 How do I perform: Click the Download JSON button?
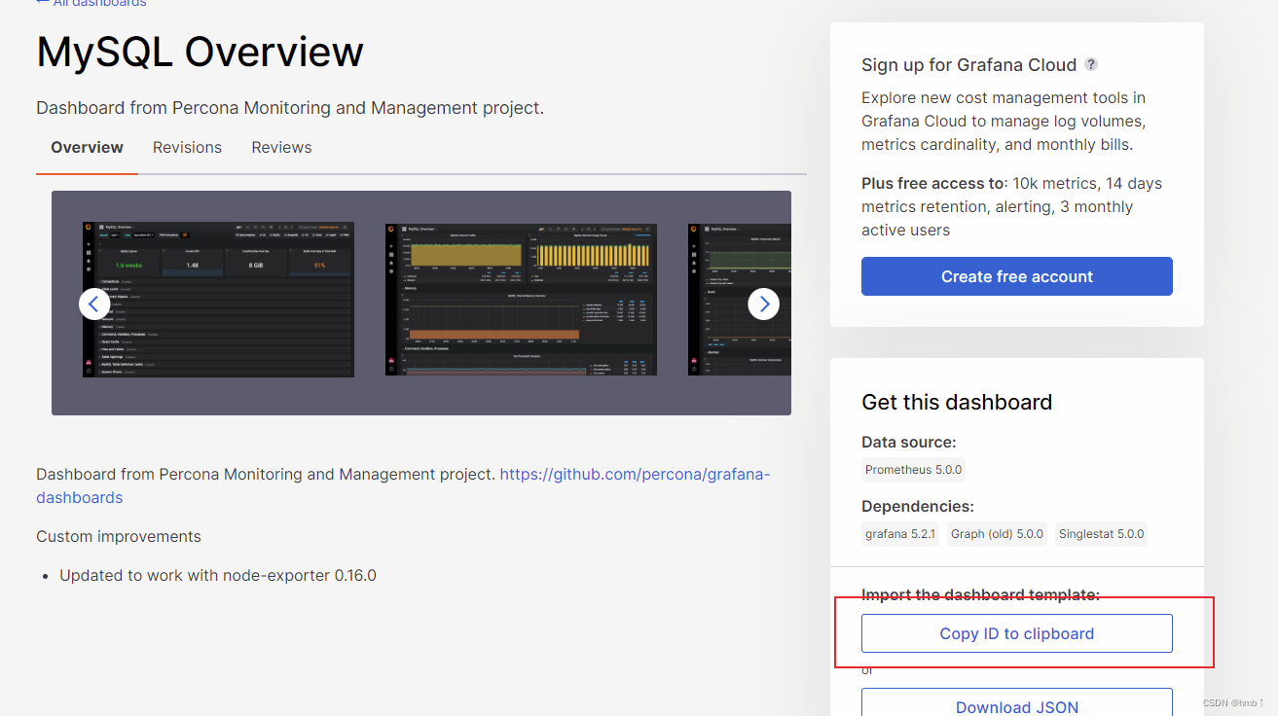tap(1017, 702)
